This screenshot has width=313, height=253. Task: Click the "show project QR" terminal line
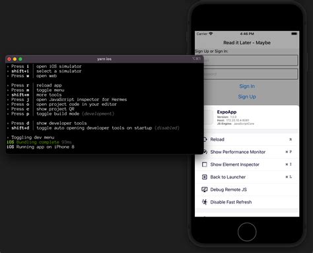pyautogui.click(x=55, y=109)
